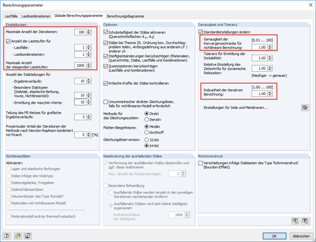Open the Berechnungsdiagramme tab
The height and width of the screenshot is (242, 316).
click(x=125, y=16)
